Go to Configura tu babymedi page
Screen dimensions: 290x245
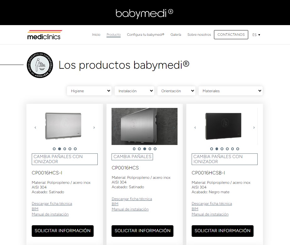[x=145, y=35]
